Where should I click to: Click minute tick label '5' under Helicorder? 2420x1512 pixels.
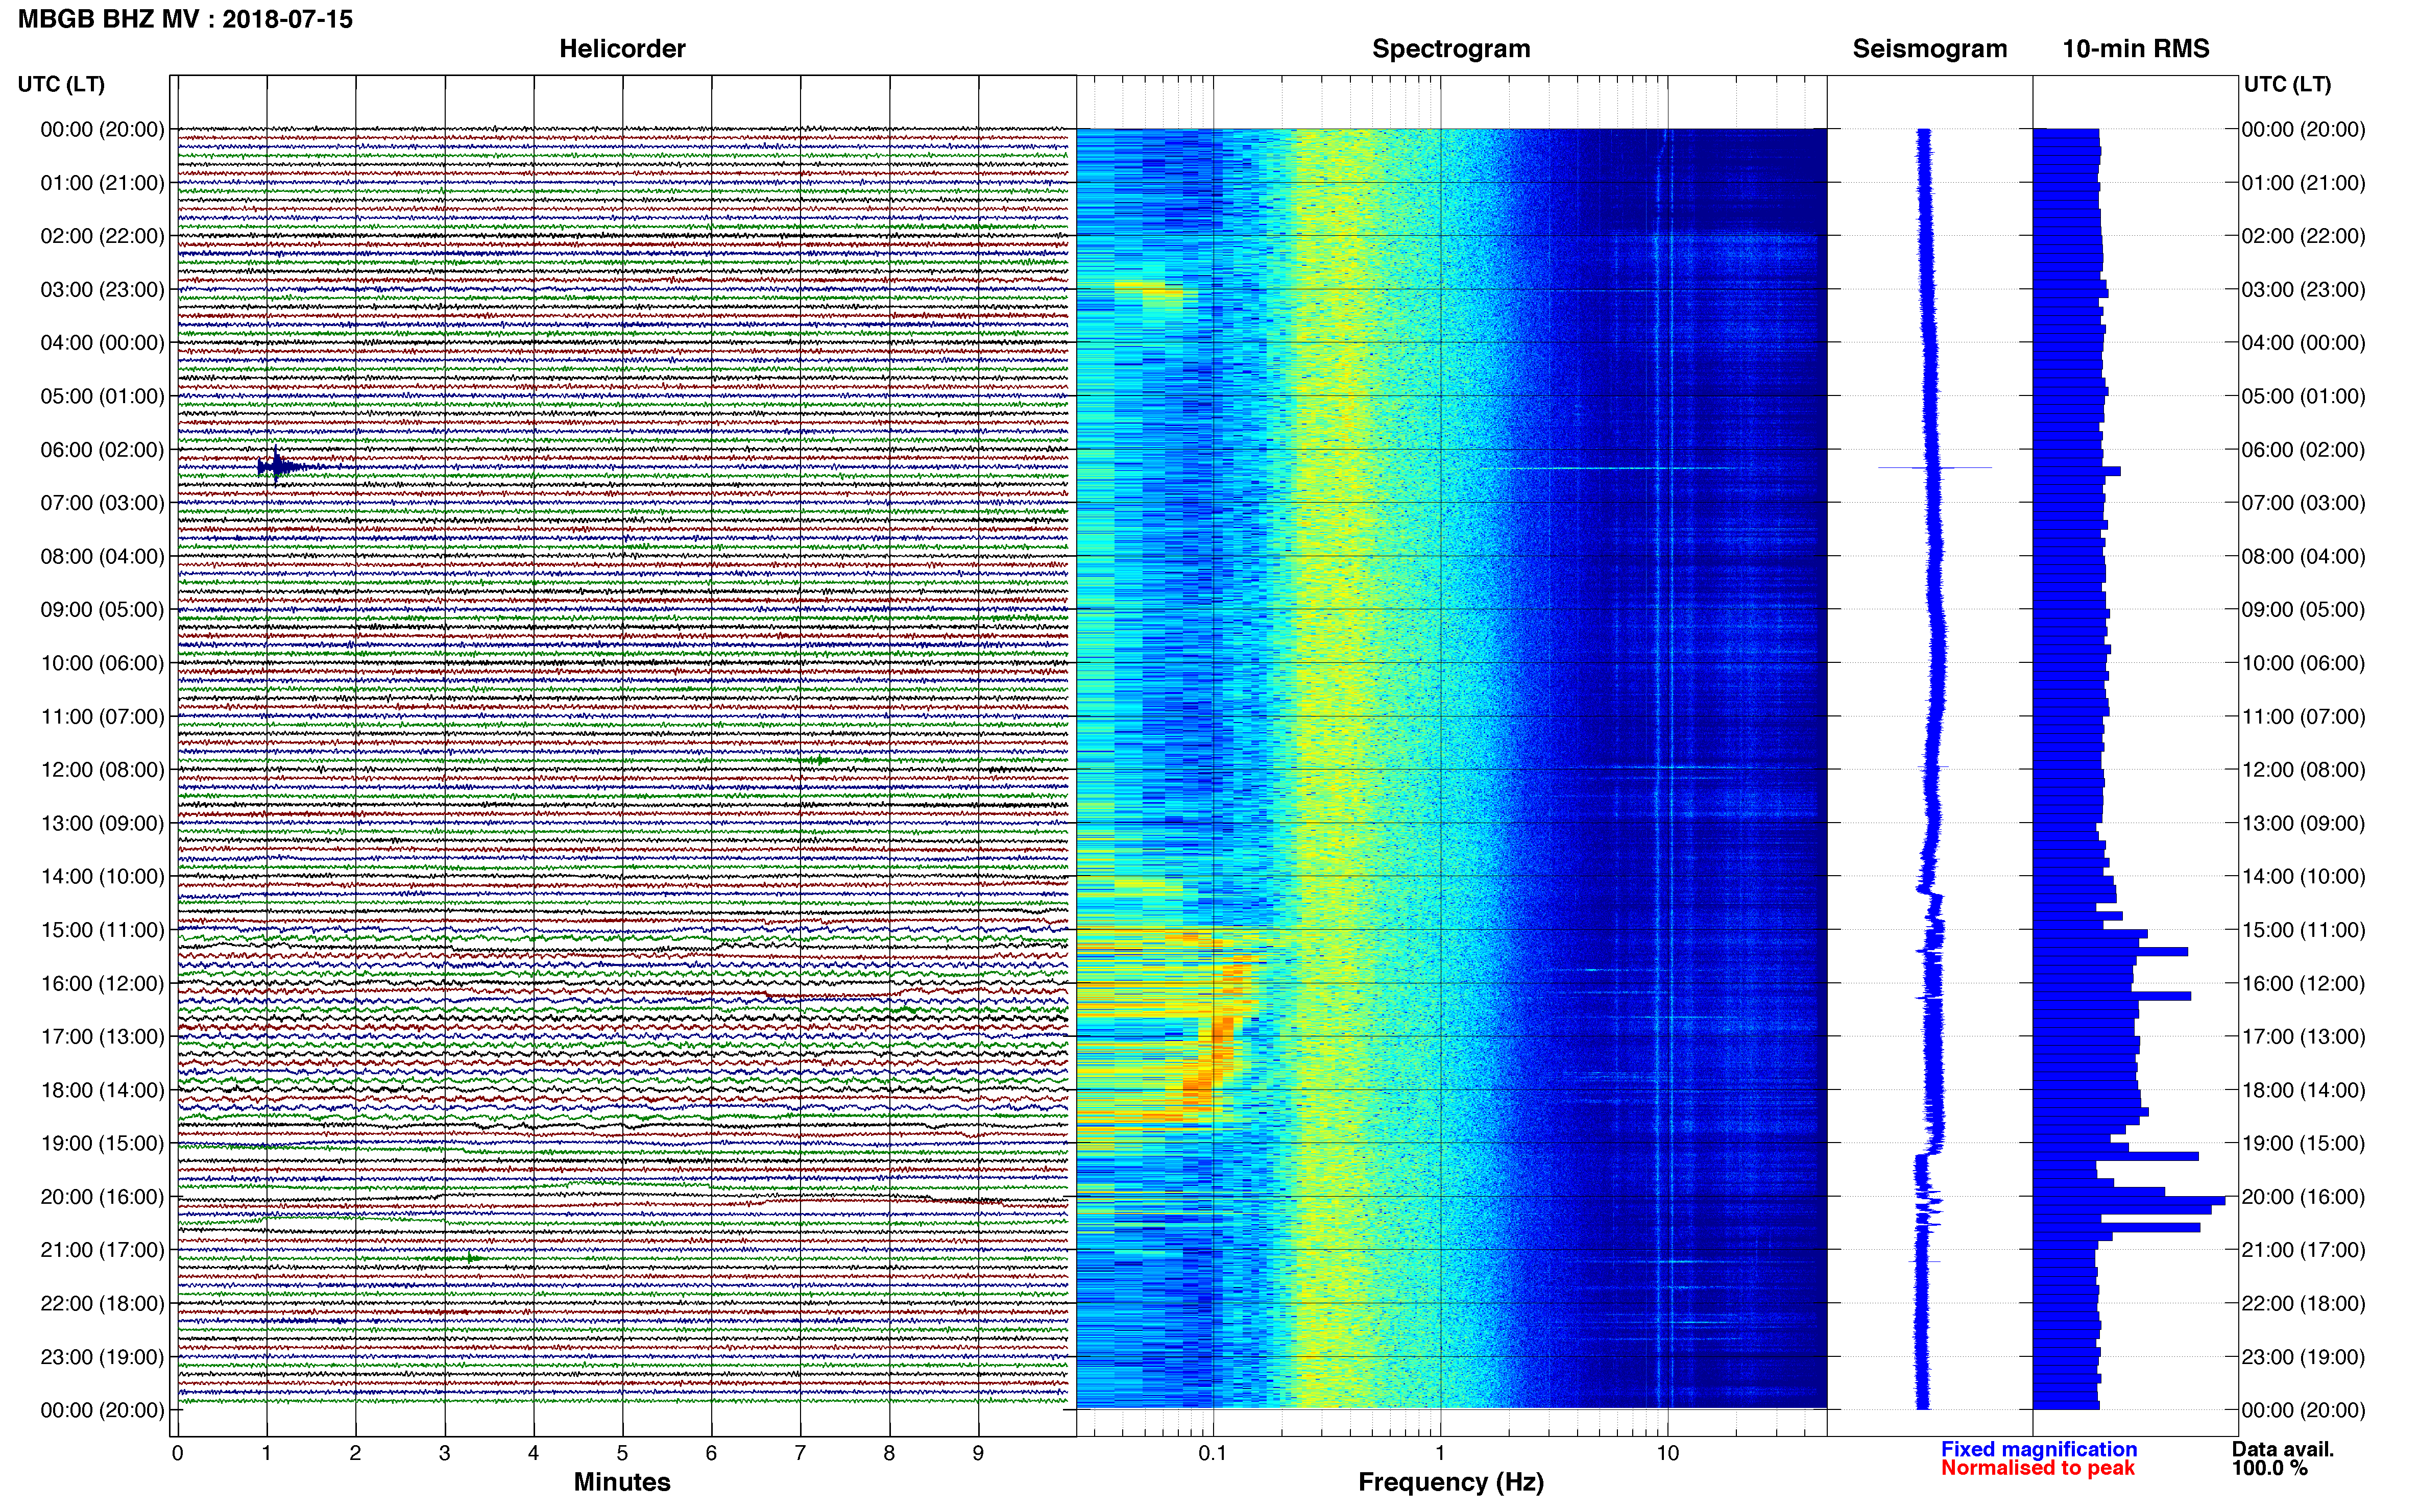pos(622,1454)
